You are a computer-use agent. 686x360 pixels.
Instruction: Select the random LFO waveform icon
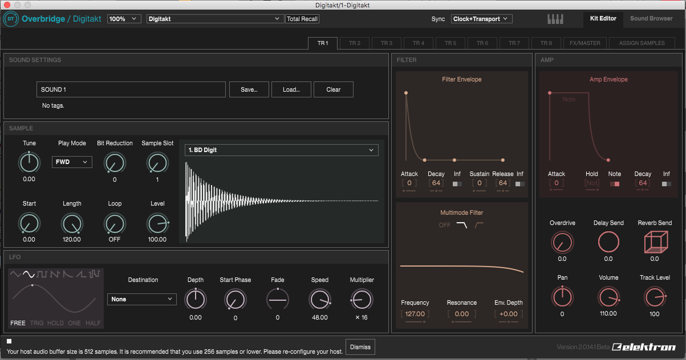(x=94, y=274)
